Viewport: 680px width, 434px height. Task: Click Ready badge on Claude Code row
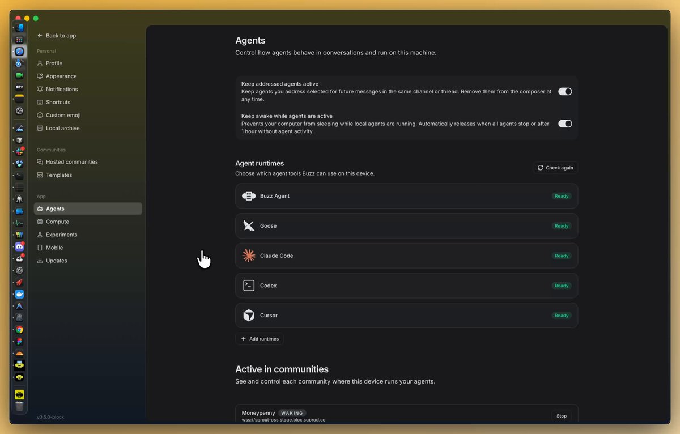562,256
